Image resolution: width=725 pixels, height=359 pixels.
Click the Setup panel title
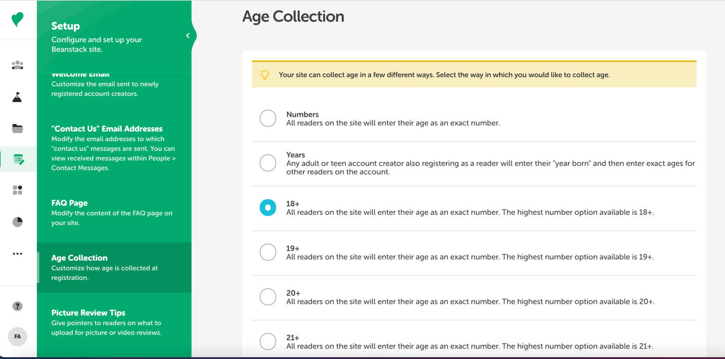(66, 26)
